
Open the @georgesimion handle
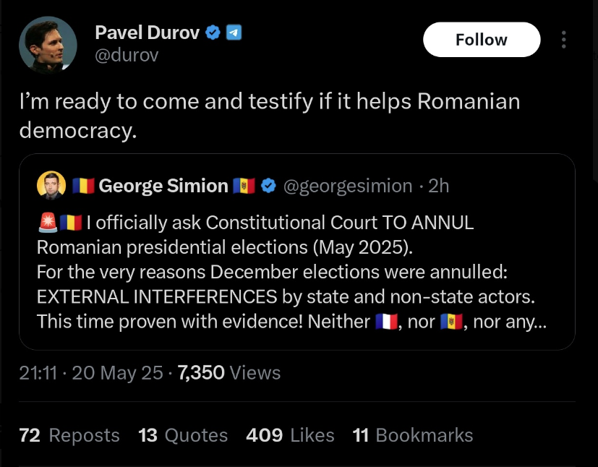pyautogui.click(x=347, y=186)
